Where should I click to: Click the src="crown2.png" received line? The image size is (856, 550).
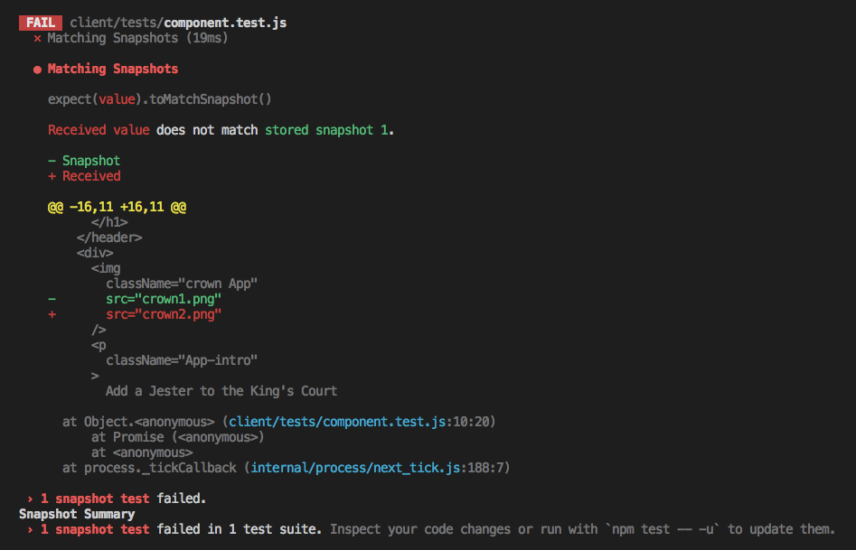point(163,314)
